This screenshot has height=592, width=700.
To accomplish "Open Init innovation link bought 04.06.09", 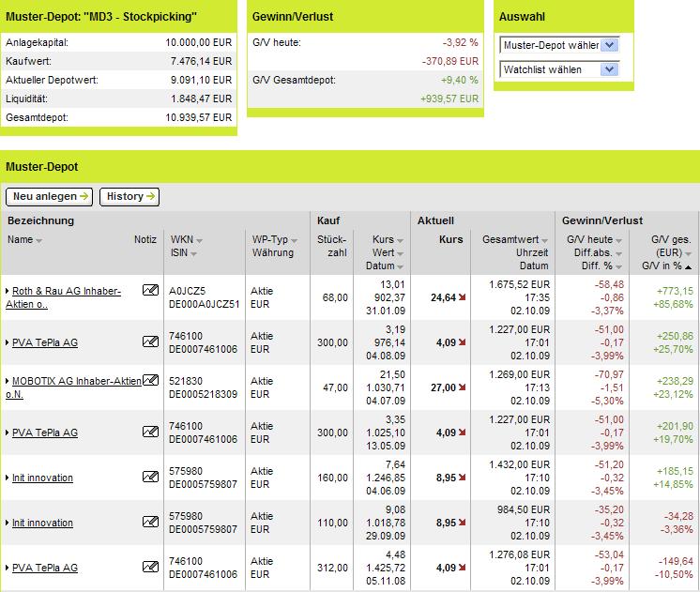I will (x=42, y=478).
